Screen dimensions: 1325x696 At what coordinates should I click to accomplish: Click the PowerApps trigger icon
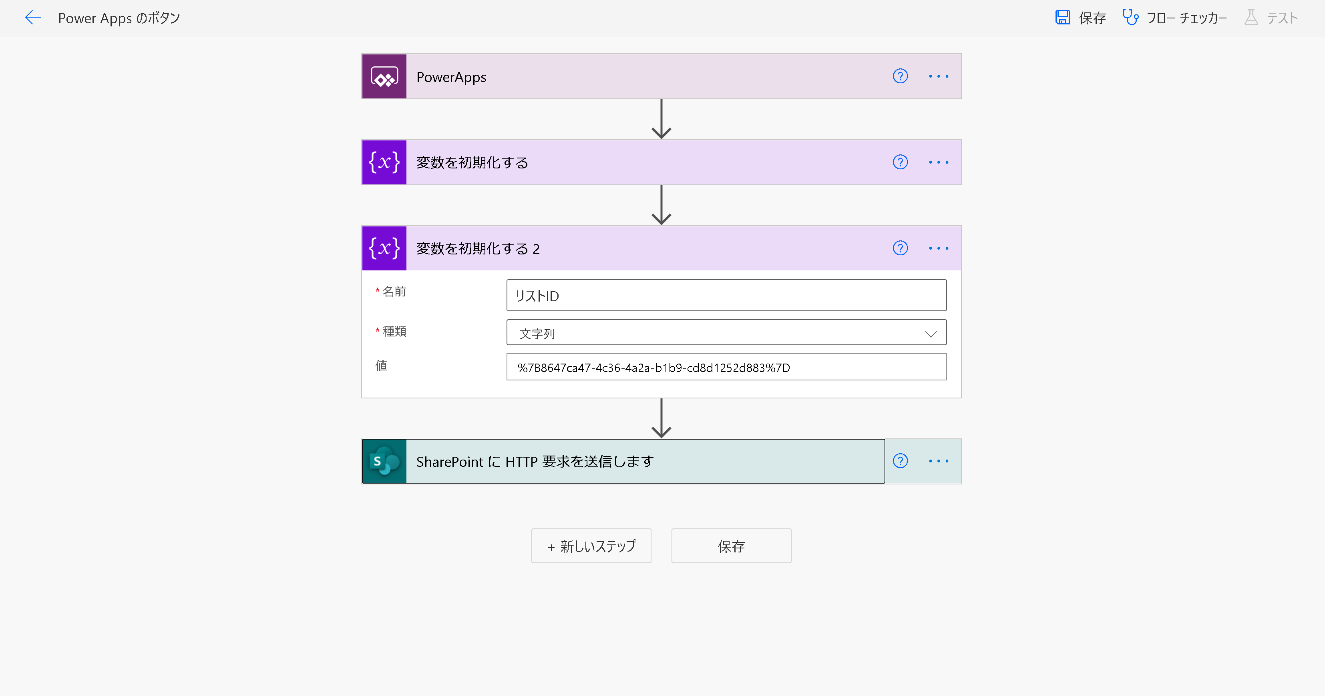point(384,76)
